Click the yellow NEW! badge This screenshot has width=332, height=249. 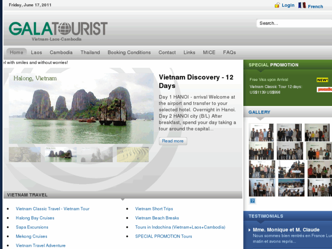(x=322, y=80)
